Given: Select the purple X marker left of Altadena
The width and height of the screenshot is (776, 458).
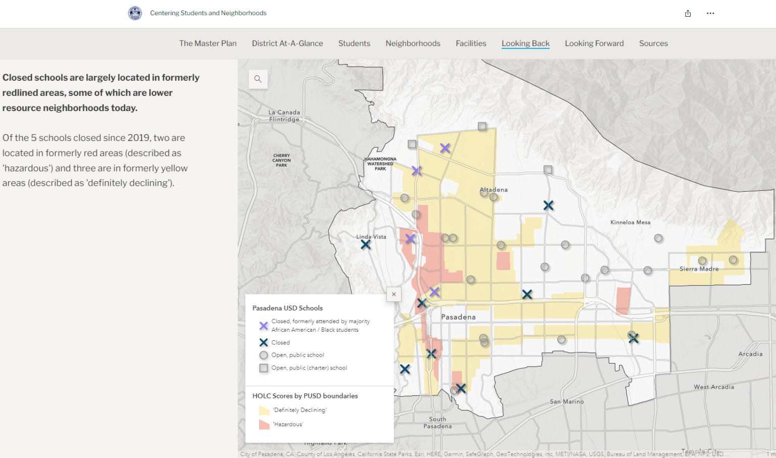Looking at the screenshot, I should 417,171.
